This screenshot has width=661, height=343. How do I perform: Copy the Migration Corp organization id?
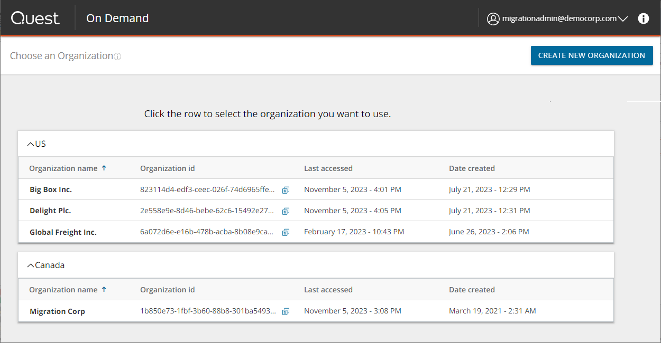(286, 311)
